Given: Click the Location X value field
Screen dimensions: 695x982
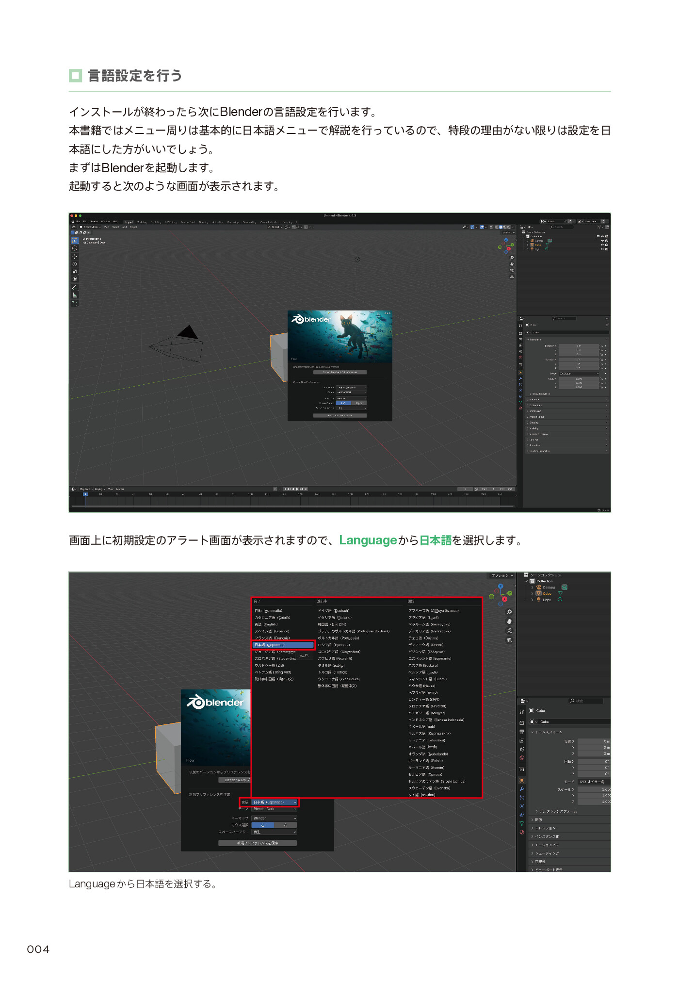Looking at the screenshot, I should (578, 346).
